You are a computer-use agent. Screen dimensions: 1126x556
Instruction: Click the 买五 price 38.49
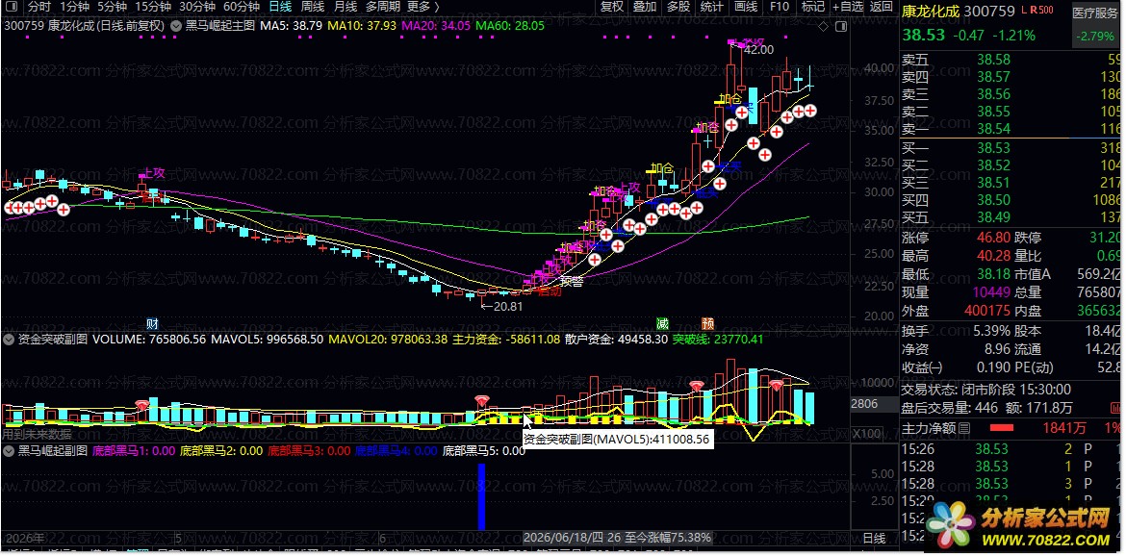tap(993, 216)
